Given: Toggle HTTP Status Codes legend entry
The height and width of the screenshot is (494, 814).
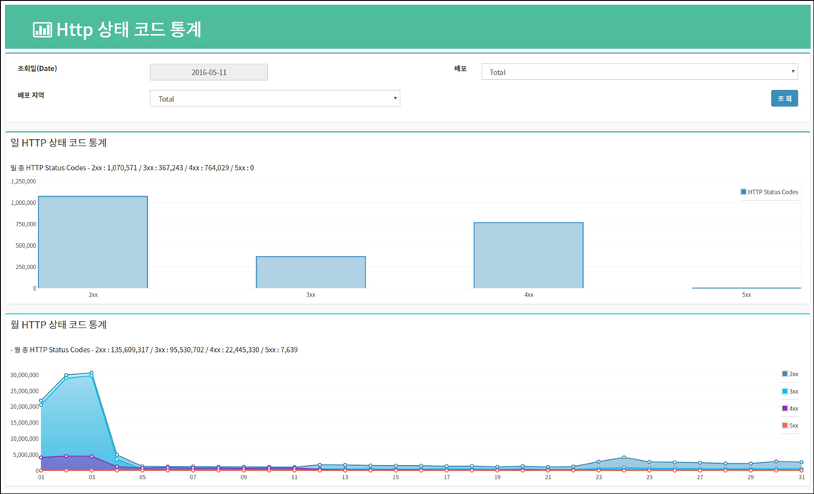Looking at the screenshot, I should coord(769,192).
